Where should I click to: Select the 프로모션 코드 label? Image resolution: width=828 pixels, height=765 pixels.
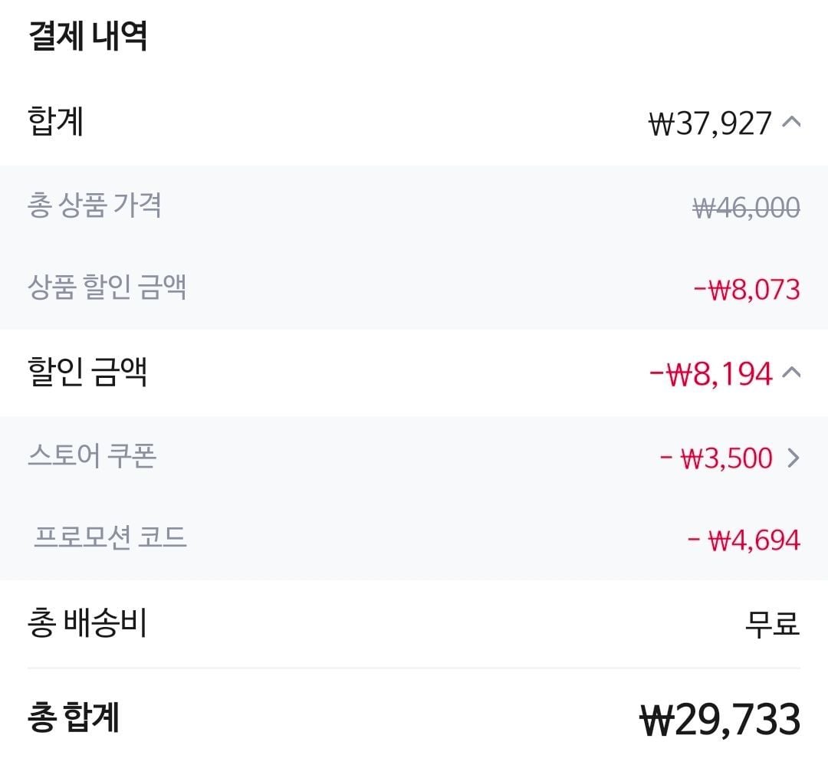(110, 537)
